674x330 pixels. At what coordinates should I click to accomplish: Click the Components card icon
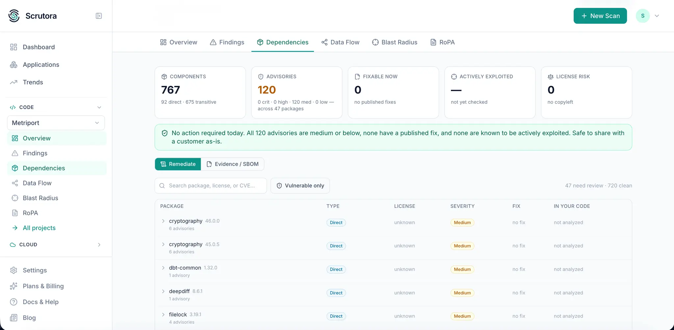click(x=164, y=77)
